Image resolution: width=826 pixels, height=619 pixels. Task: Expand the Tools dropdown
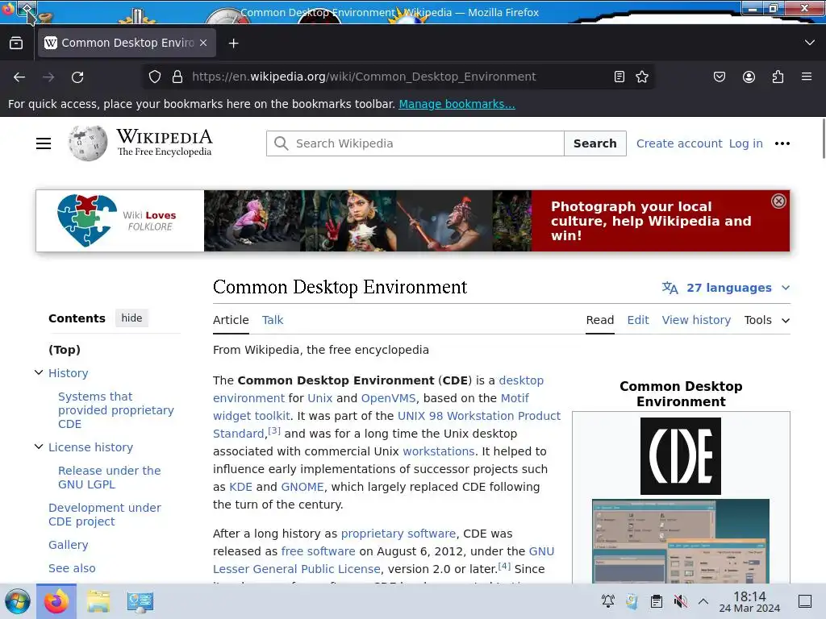tap(766, 319)
